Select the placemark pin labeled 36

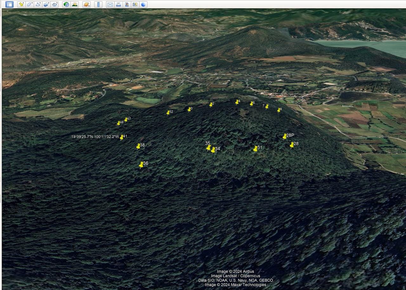click(141, 165)
